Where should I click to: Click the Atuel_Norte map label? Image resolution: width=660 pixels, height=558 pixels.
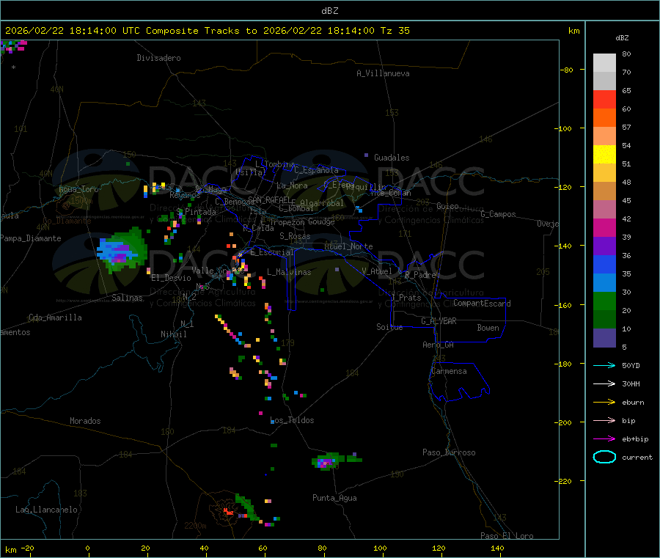348,246
